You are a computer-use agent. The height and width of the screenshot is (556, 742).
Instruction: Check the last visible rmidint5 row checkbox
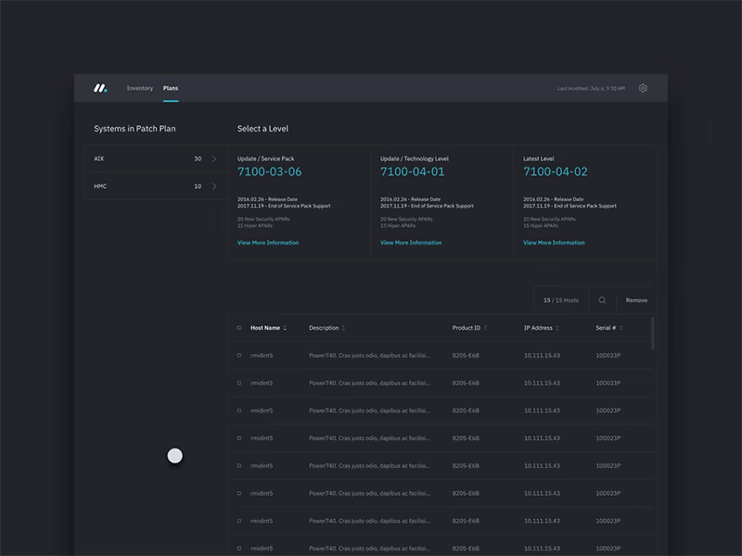(x=239, y=549)
